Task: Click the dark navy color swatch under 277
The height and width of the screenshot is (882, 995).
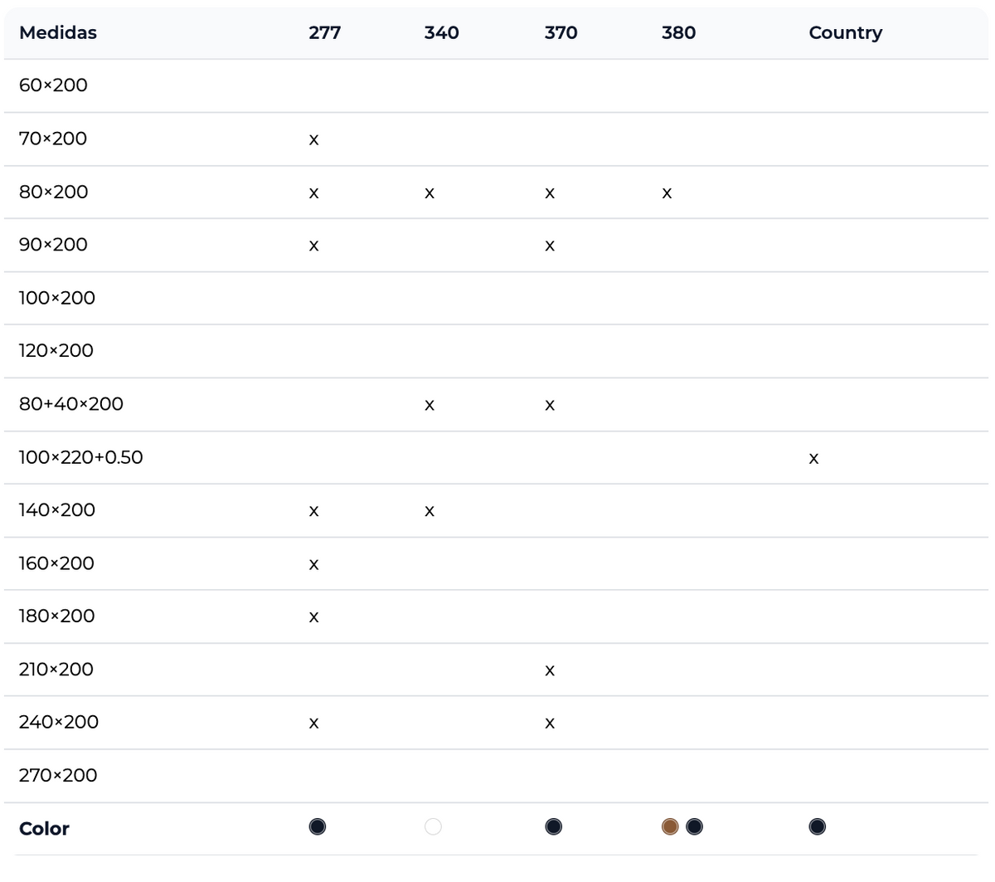Action: click(x=317, y=826)
